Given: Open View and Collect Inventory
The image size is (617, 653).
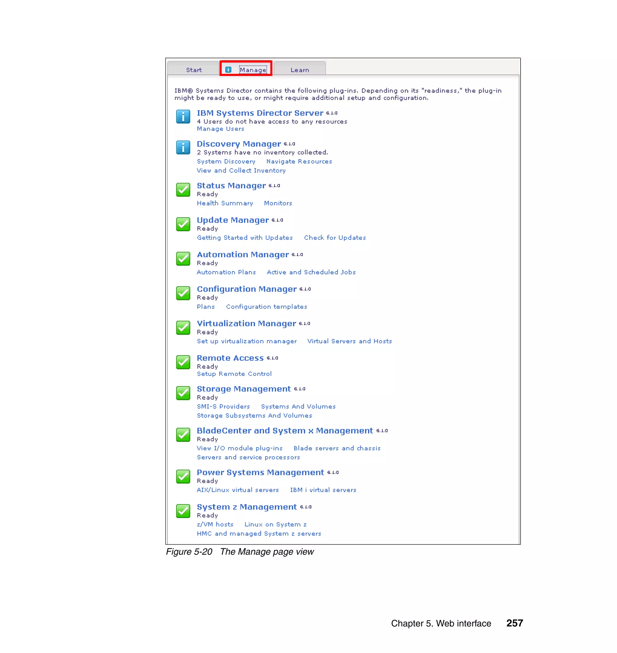Looking at the screenshot, I should [x=241, y=171].
